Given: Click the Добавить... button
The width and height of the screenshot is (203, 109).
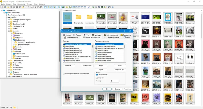Looking at the screenshot, I should click(x=69, y=66).
